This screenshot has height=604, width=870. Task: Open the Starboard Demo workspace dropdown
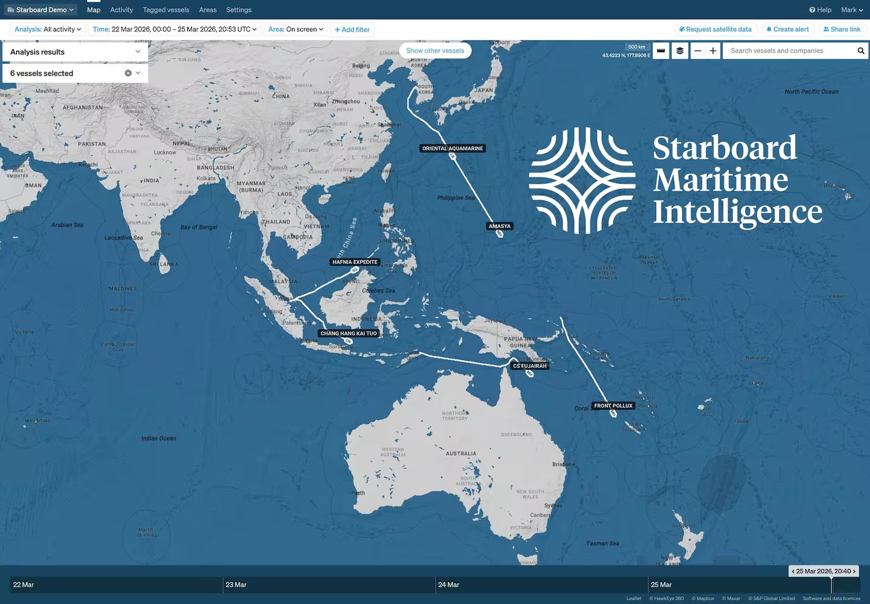(x=40, y=10)
